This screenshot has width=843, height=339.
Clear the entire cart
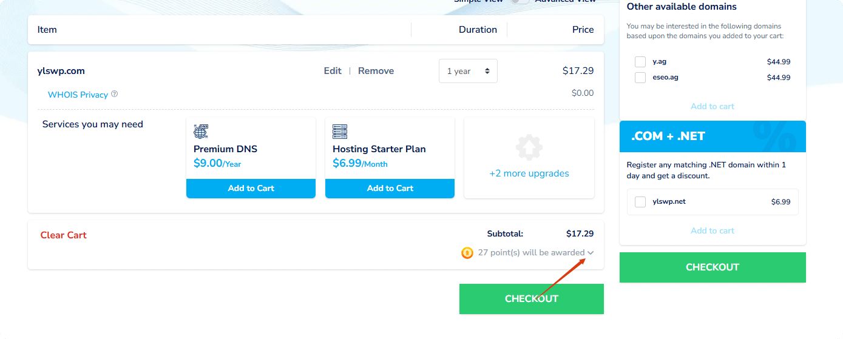pos(64,235)
